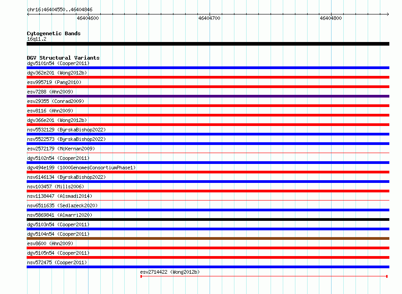The image size is (402, 294).
Task: Open the dgv5103n54 (Cooper2011) label
Action: pos(58,224)
